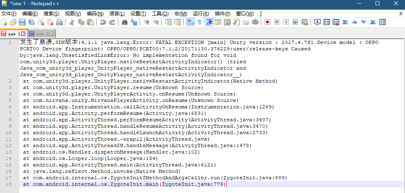This screenshot has height=193, width=405.
Task: Click Compare plugin's Set as First icon
Action: point(317,23)
